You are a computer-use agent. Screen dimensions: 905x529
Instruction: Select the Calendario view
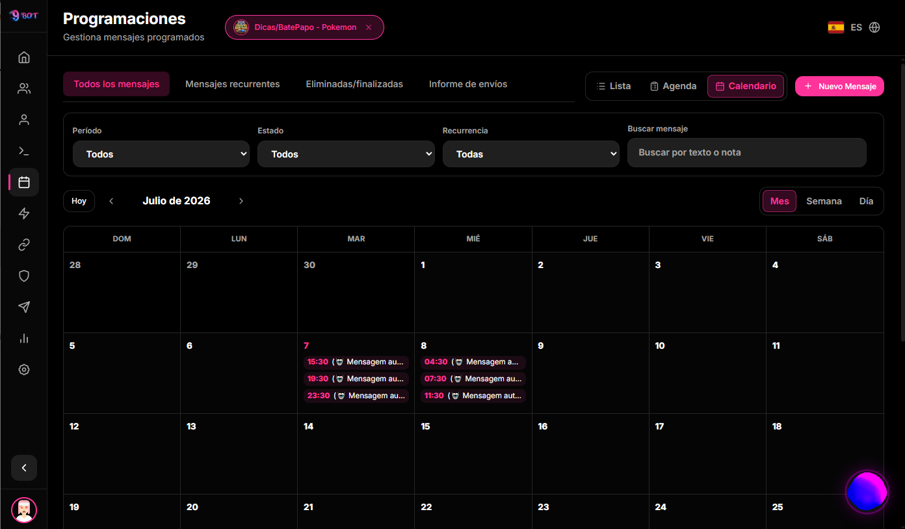[x=746, y=86]
